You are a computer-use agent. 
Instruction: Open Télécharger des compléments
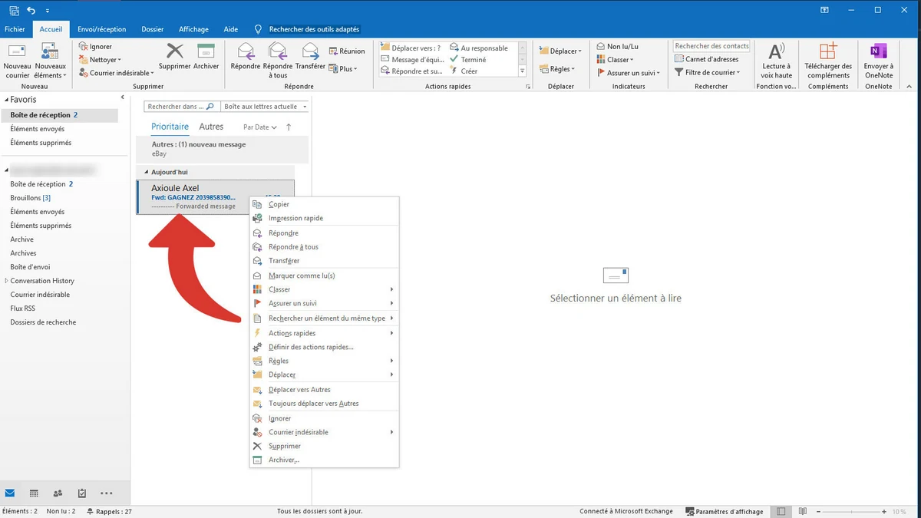[827, 60]
